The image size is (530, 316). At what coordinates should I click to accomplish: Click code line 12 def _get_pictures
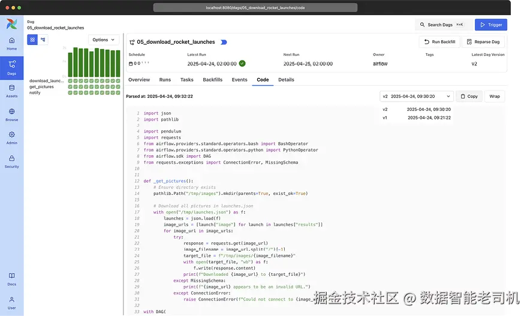point(168,181)
